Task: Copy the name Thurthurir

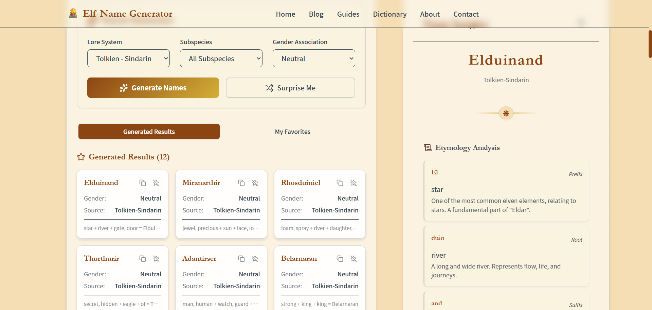Action: click(x=143, y=259)
